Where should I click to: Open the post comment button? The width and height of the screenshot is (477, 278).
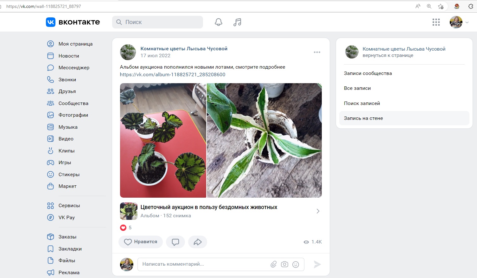click(x=175, y=242)
